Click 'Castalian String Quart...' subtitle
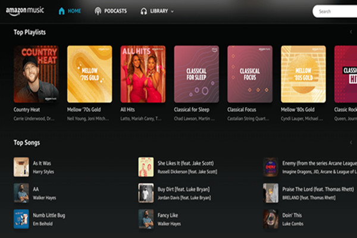Screen dimensions: 357x238 point(248,118)
